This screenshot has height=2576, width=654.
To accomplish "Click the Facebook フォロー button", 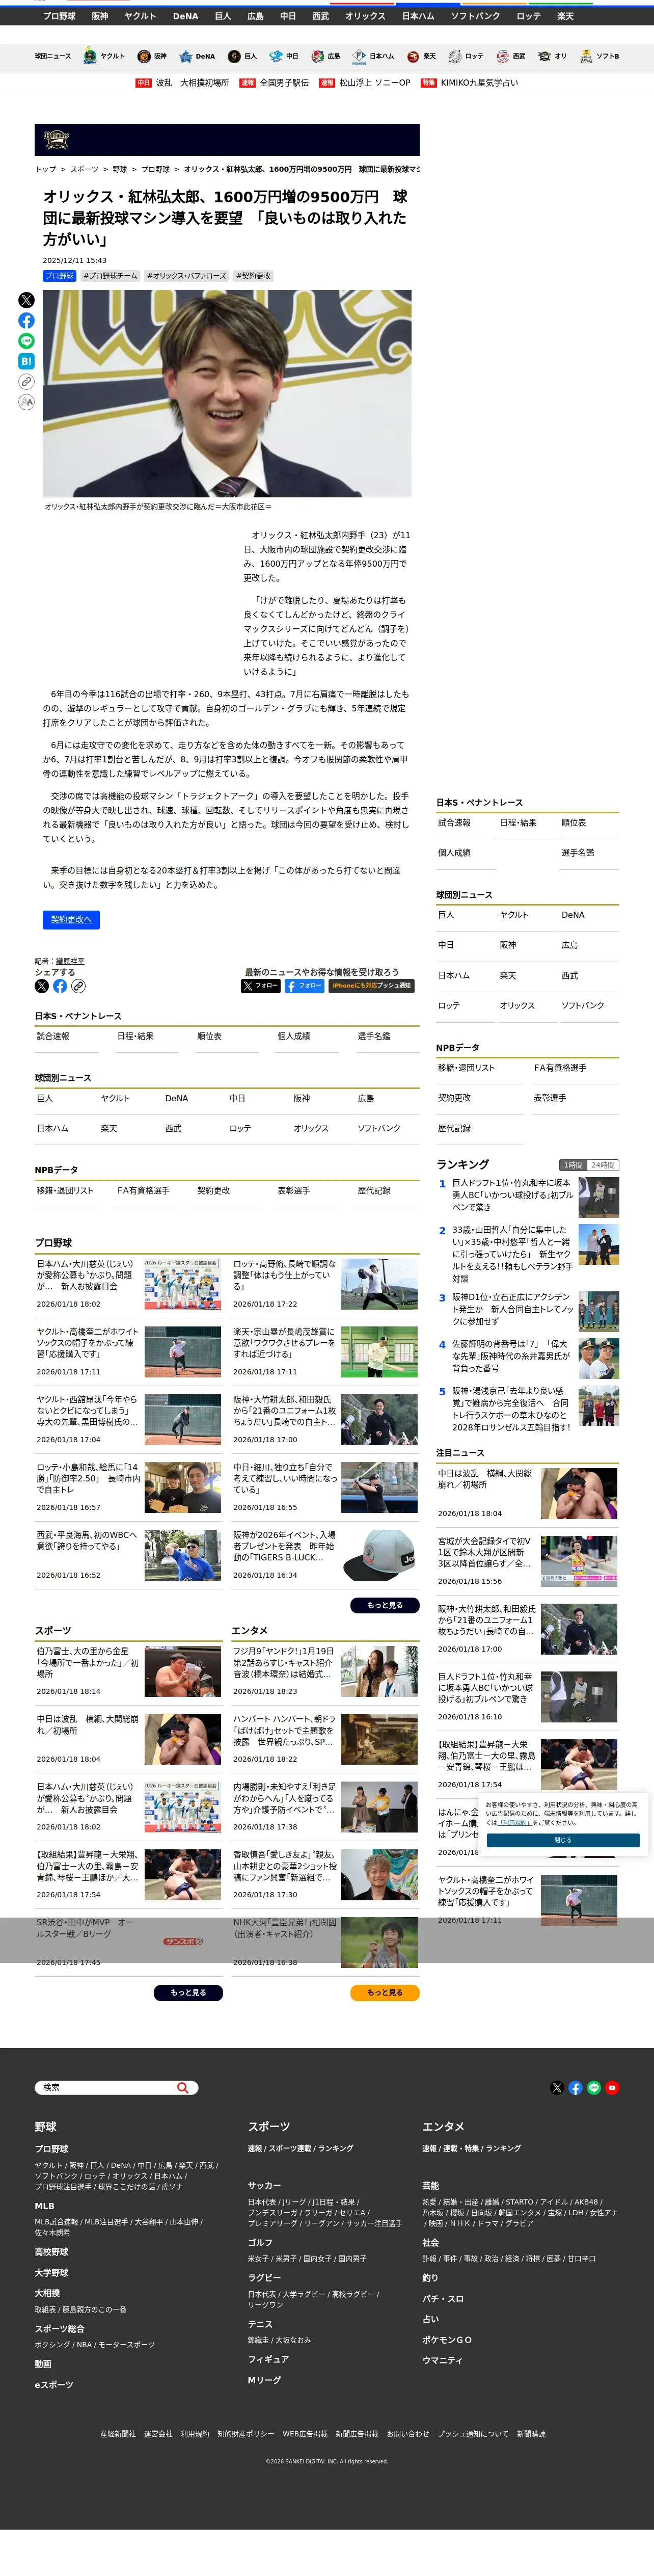I will tap(304, 986).
